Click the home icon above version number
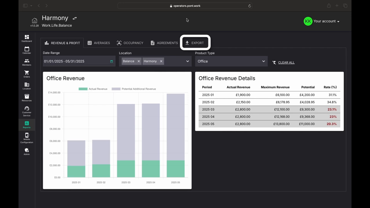The image size is (370, 208). 34,21
